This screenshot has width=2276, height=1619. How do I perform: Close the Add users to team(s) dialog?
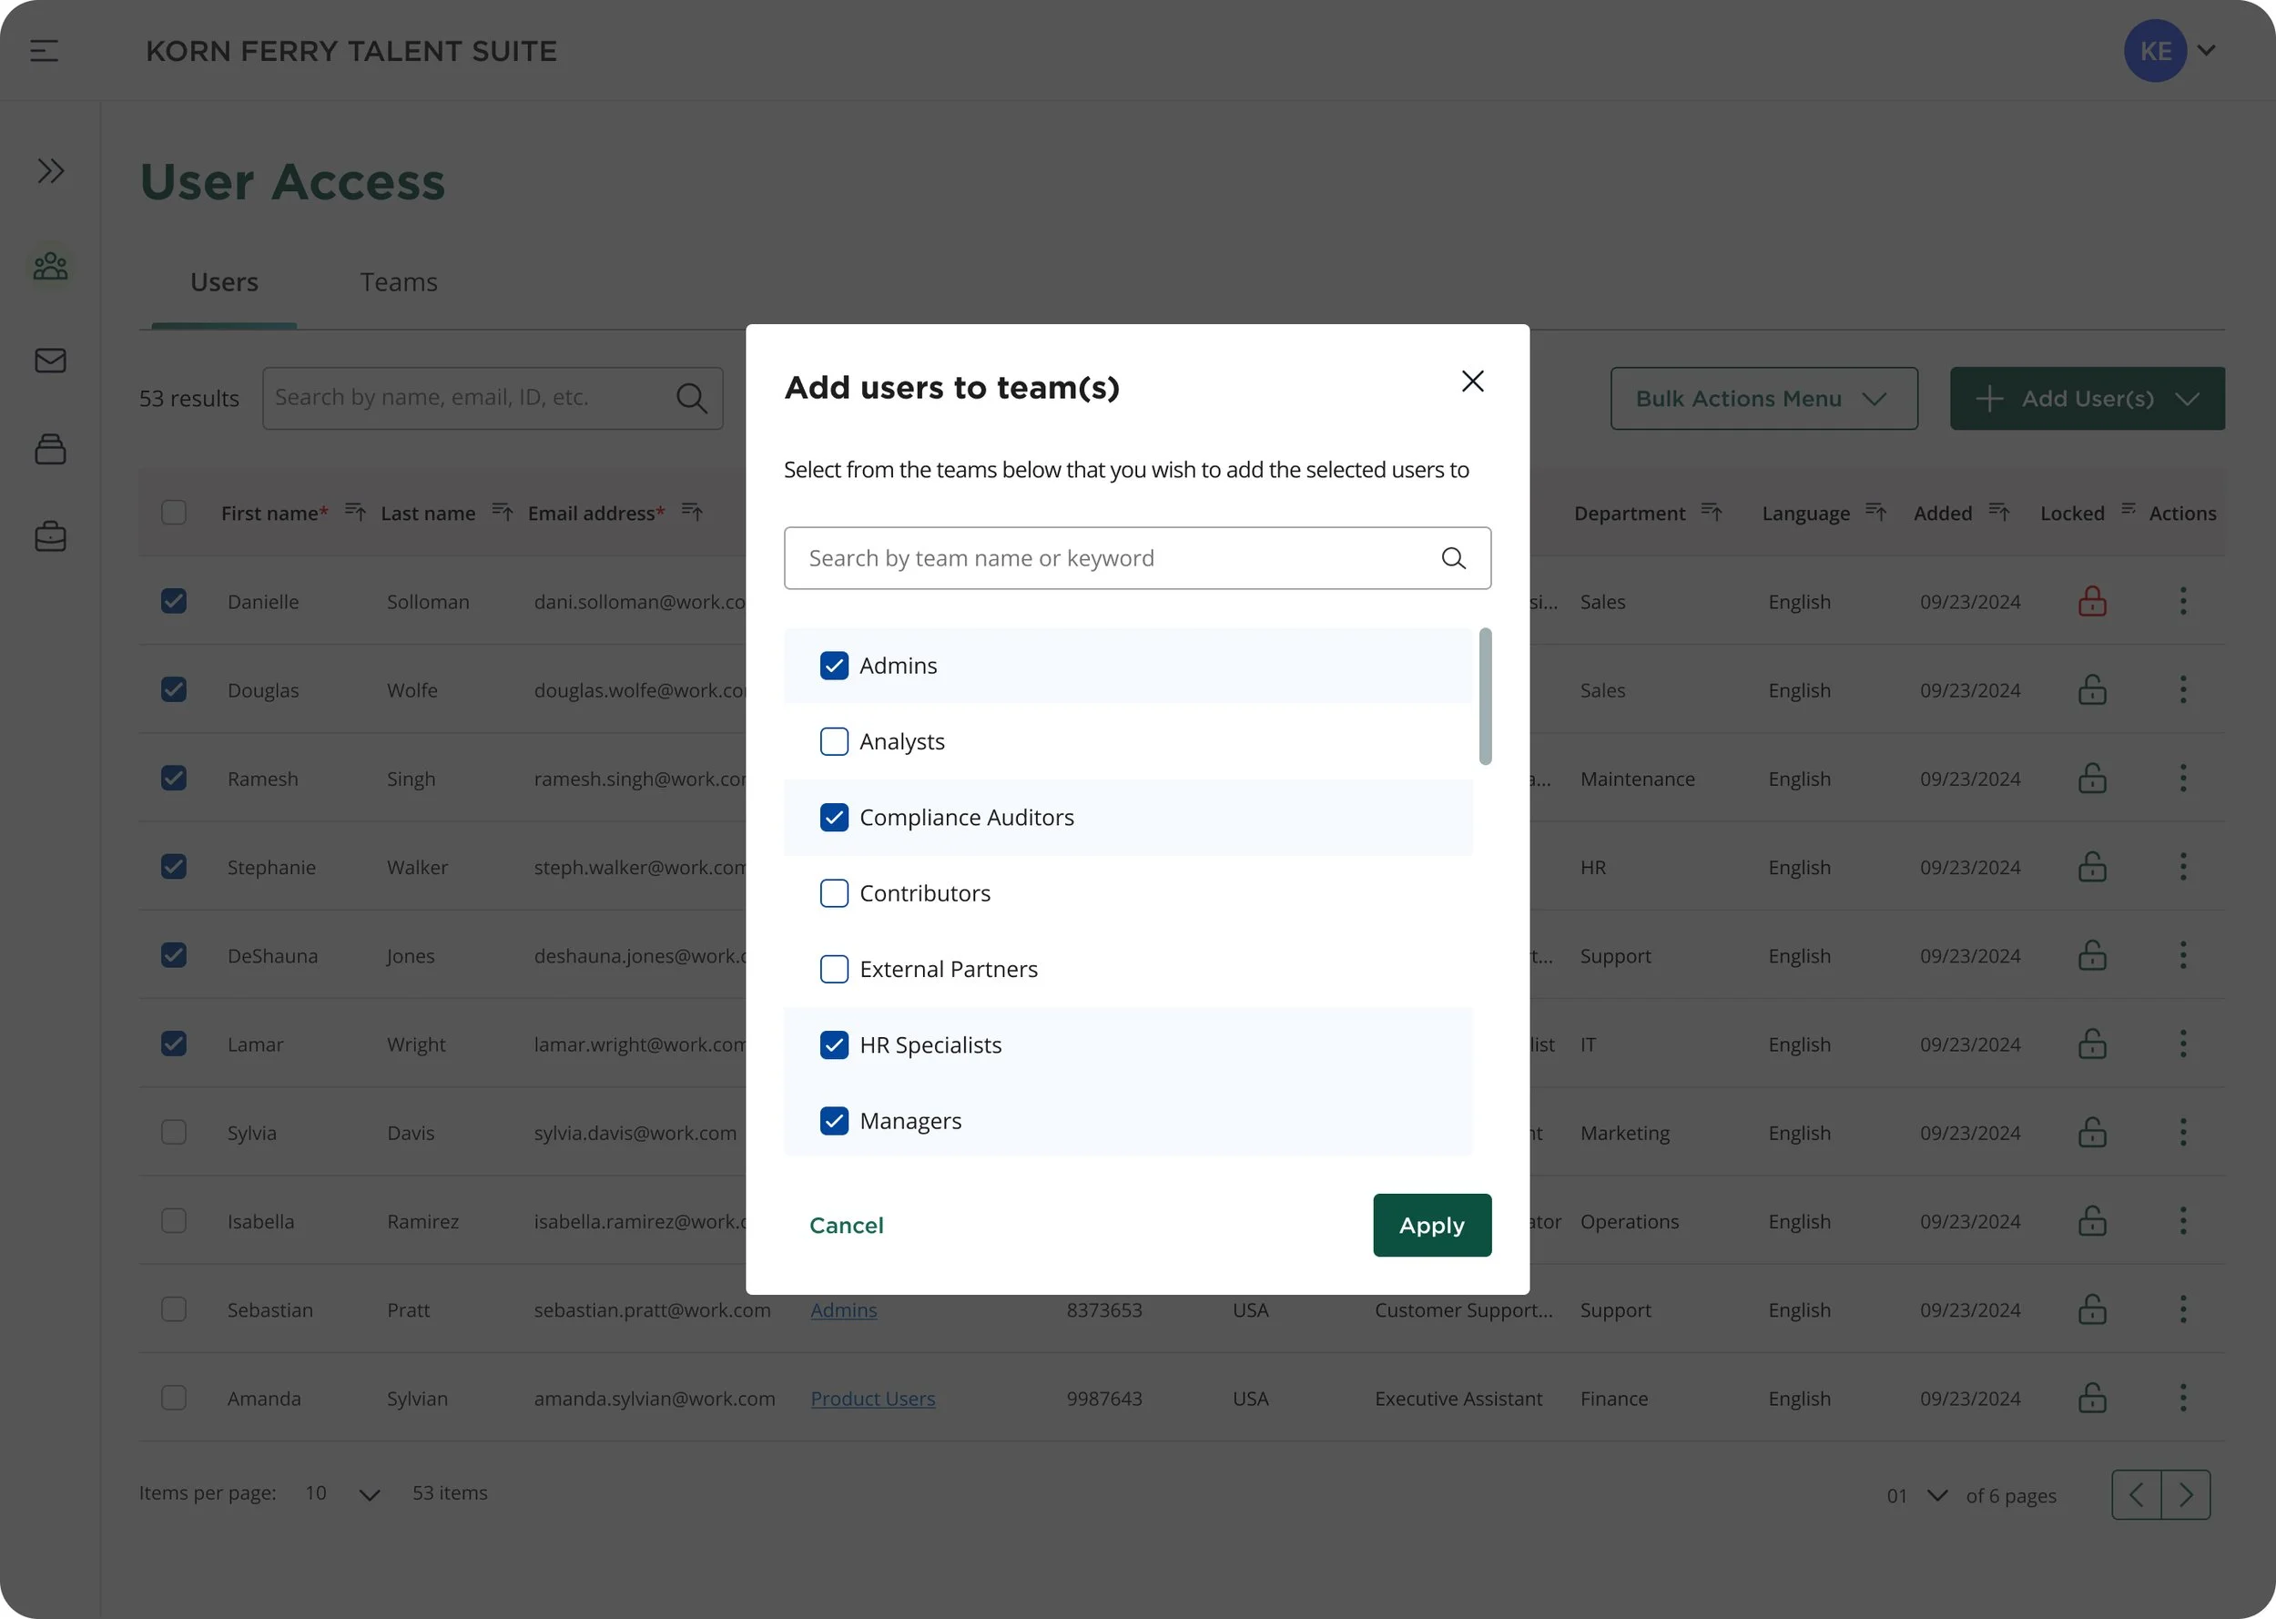tap(1472, 381)
